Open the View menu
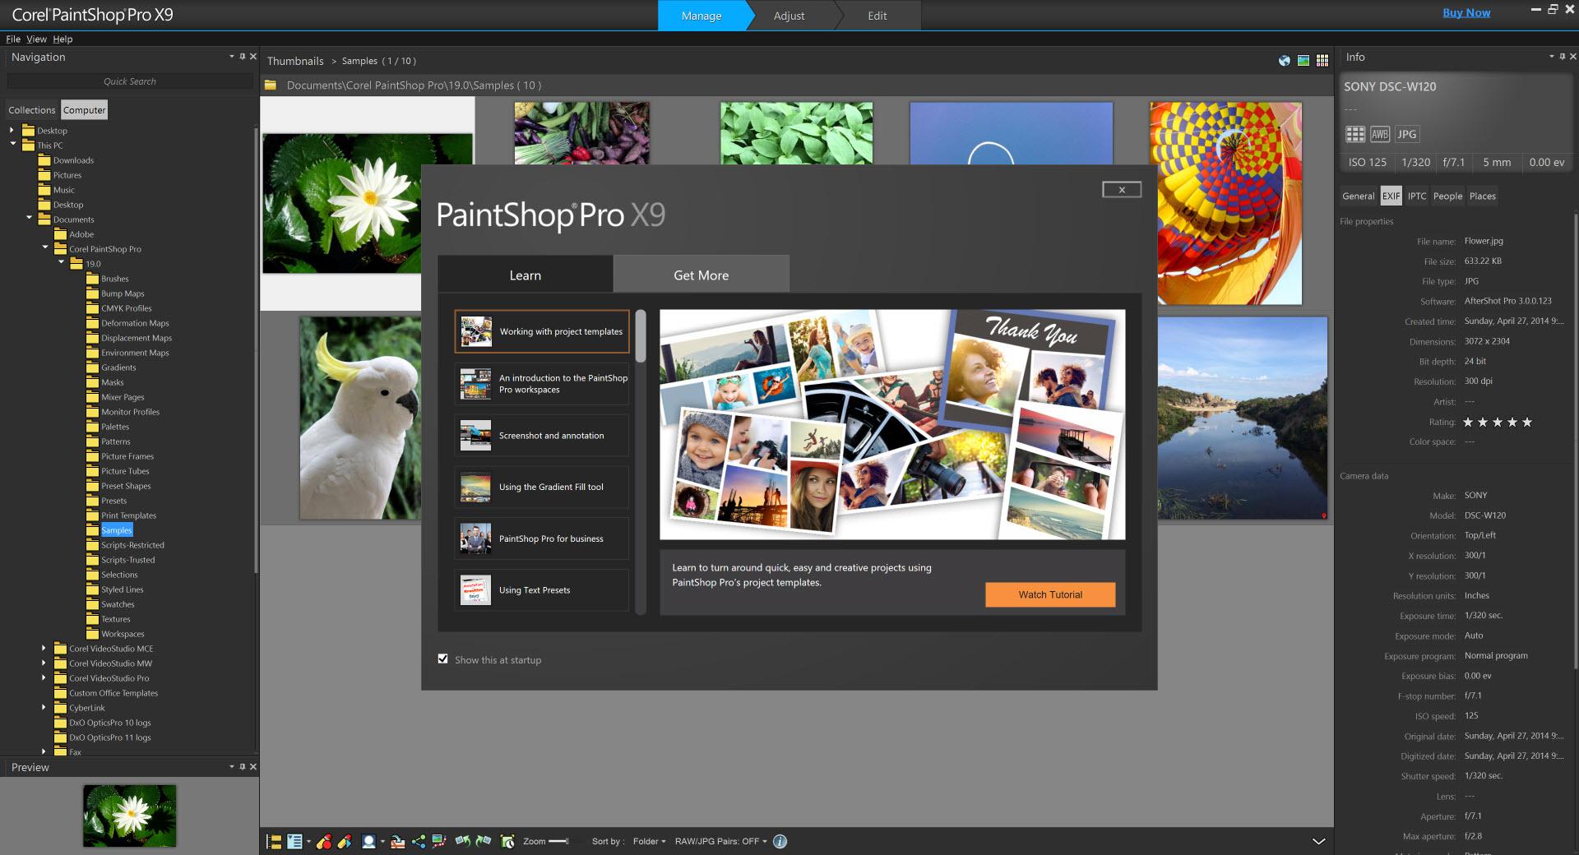The width and height of the screenshot is (1579, 855). click(36, 39)
